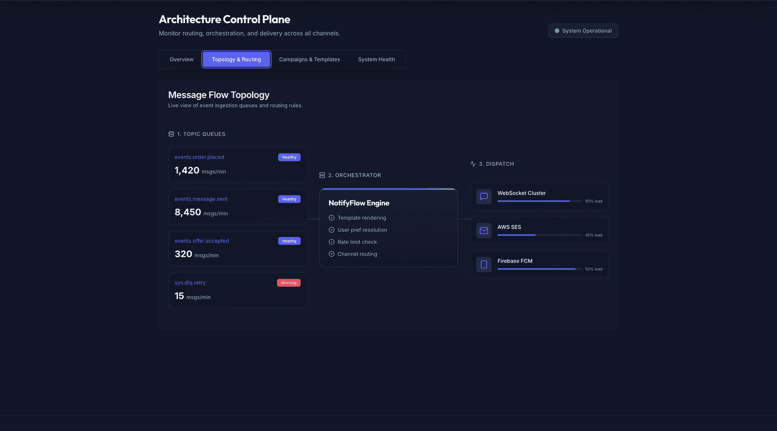This screenshot has width=777, height=431.
Task: Open the System Health tab
Action: coord(377,59)
